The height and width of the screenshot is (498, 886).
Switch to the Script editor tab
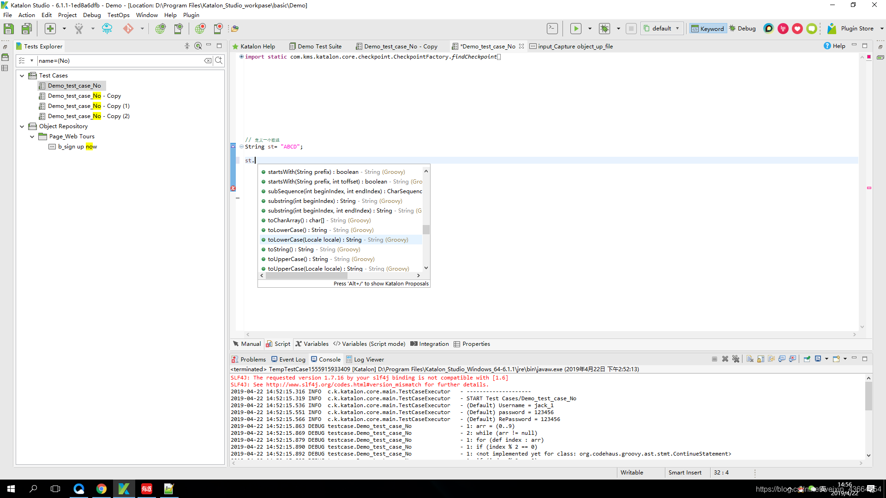tap(278, 344)
